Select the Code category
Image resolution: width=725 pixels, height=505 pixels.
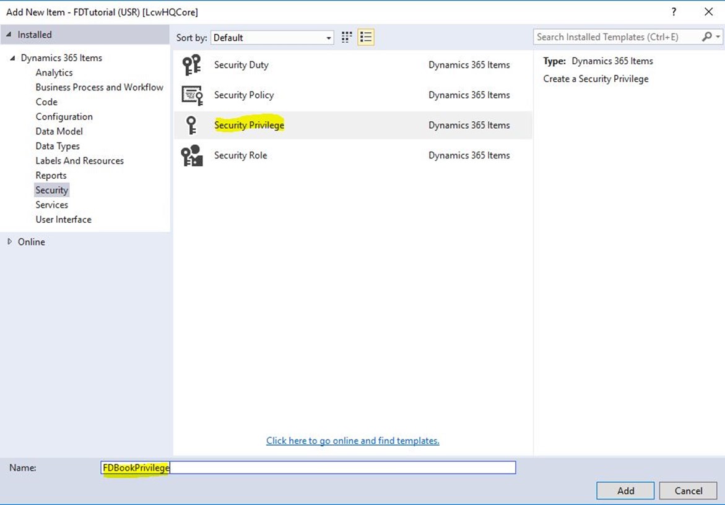(x=46, y=102)
